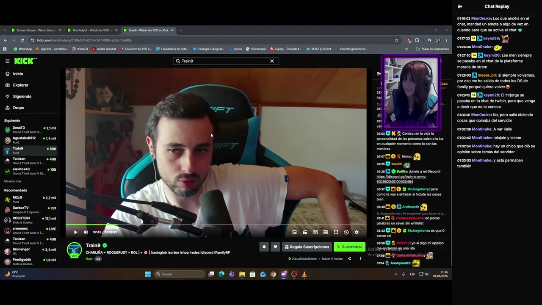This screenshot has width=542, height=305.
Task: Open File Explorer from taskbar
Action: (242, 274)
